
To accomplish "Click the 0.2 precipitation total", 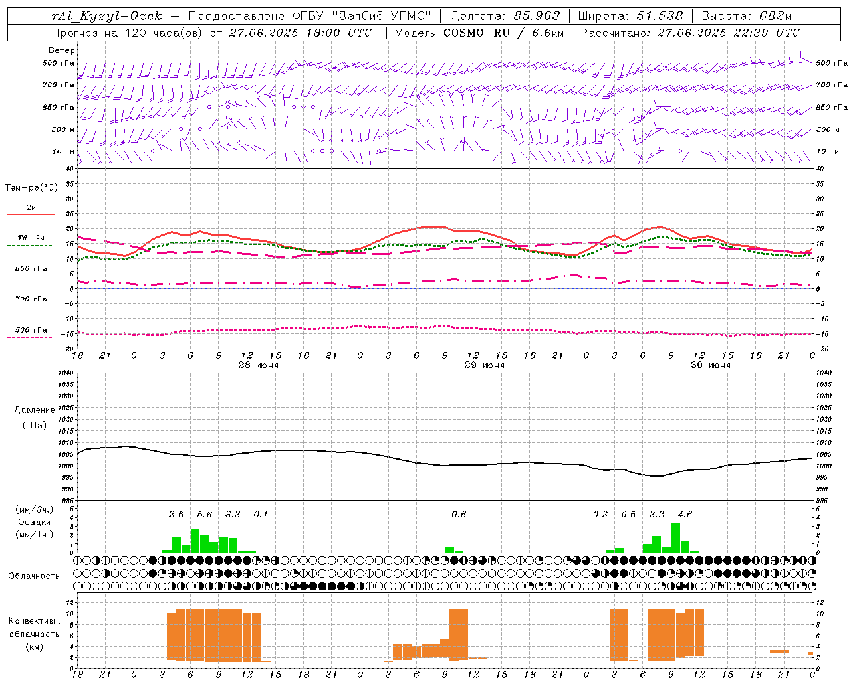I will tap(600, 515).
